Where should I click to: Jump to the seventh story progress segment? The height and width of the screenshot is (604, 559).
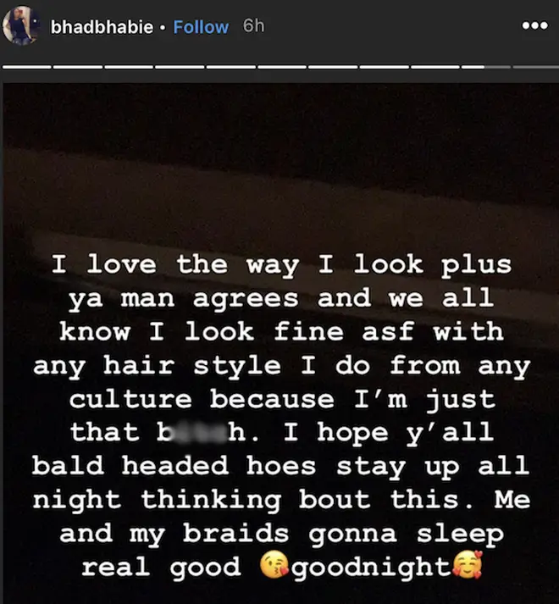tap(332, 67)
